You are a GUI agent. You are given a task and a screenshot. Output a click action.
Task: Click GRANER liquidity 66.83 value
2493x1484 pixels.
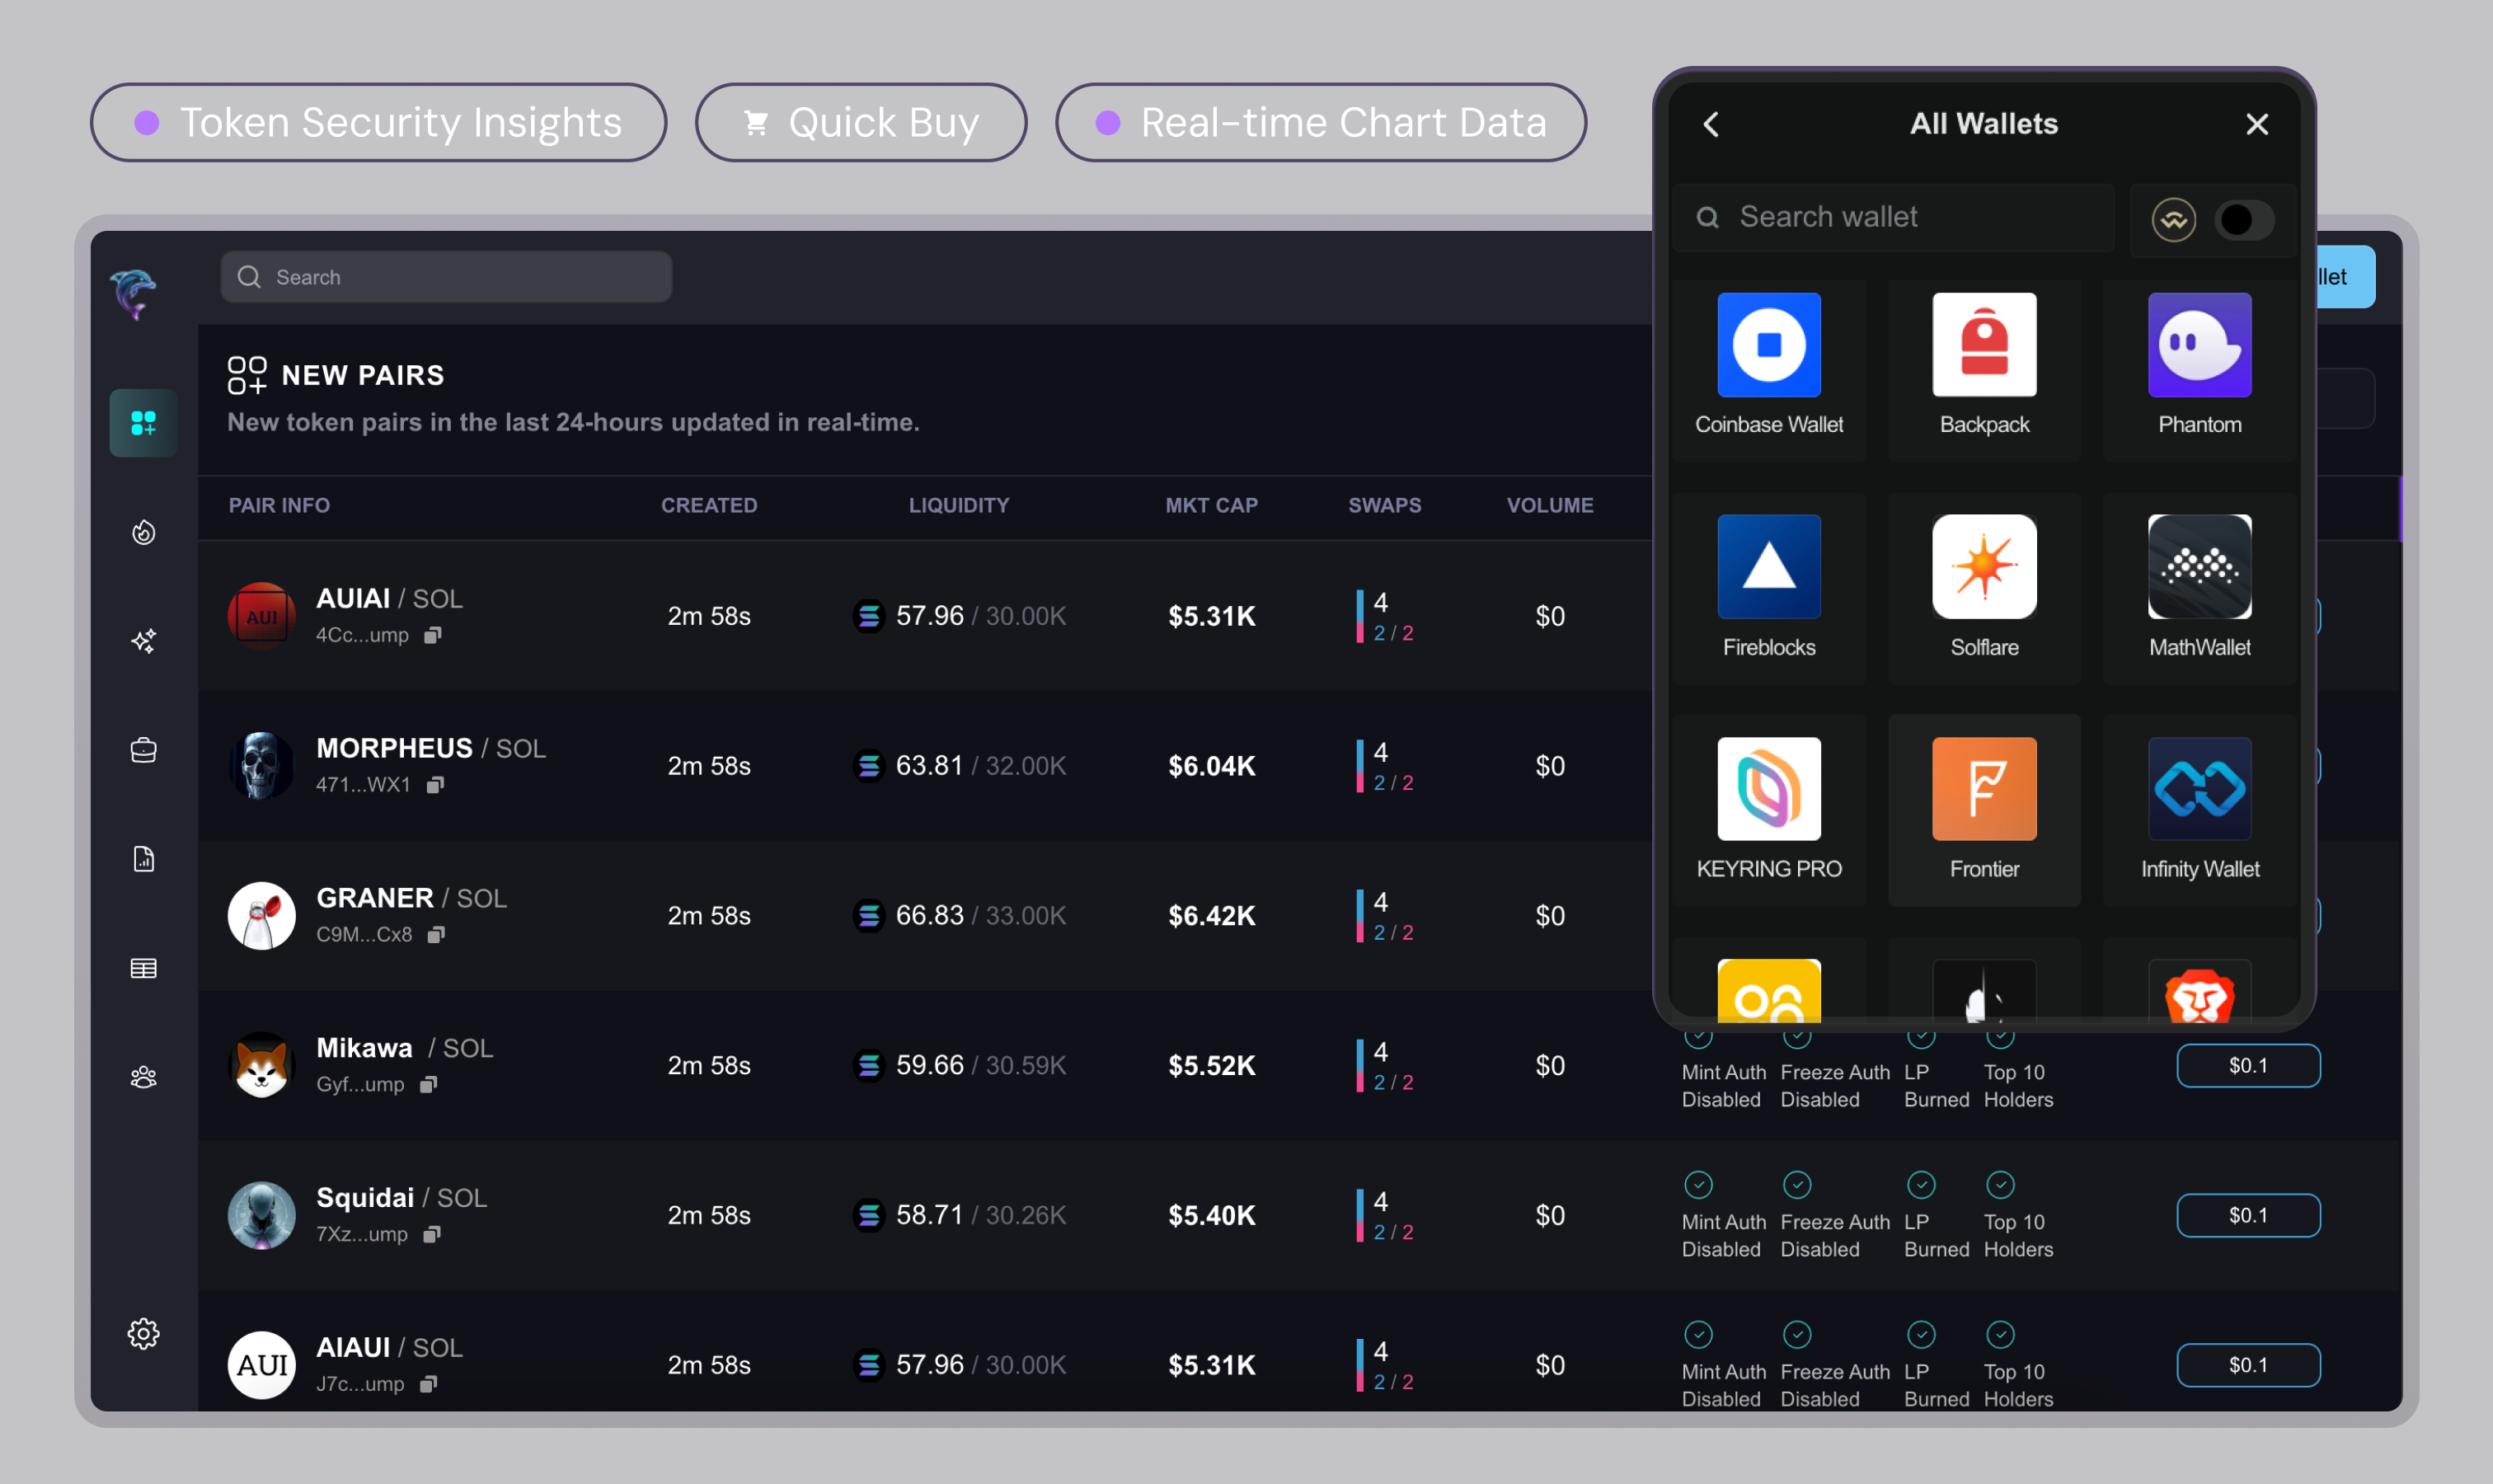tap(929, 915)
